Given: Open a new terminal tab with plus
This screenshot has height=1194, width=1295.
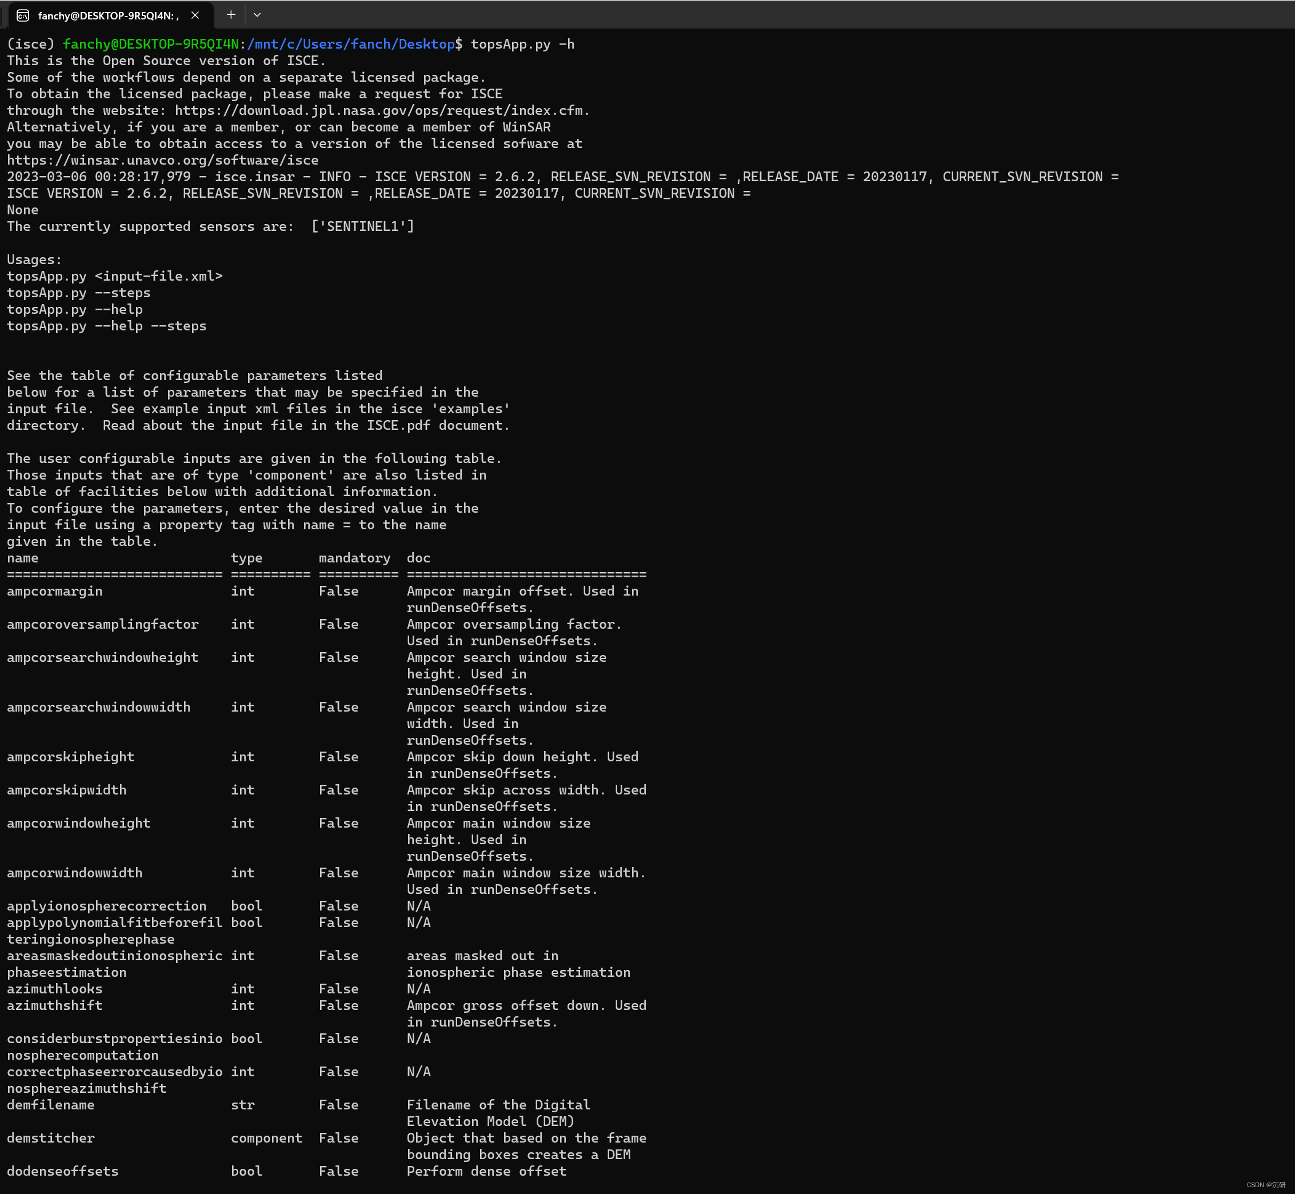Looking at the screenshot, I should [x=230, y=14].
